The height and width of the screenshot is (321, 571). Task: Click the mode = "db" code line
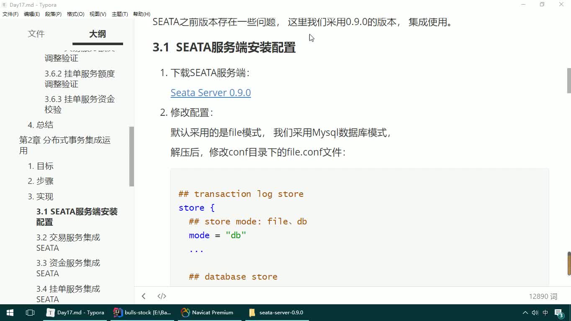pyautogui.click(x=217, y=235)
